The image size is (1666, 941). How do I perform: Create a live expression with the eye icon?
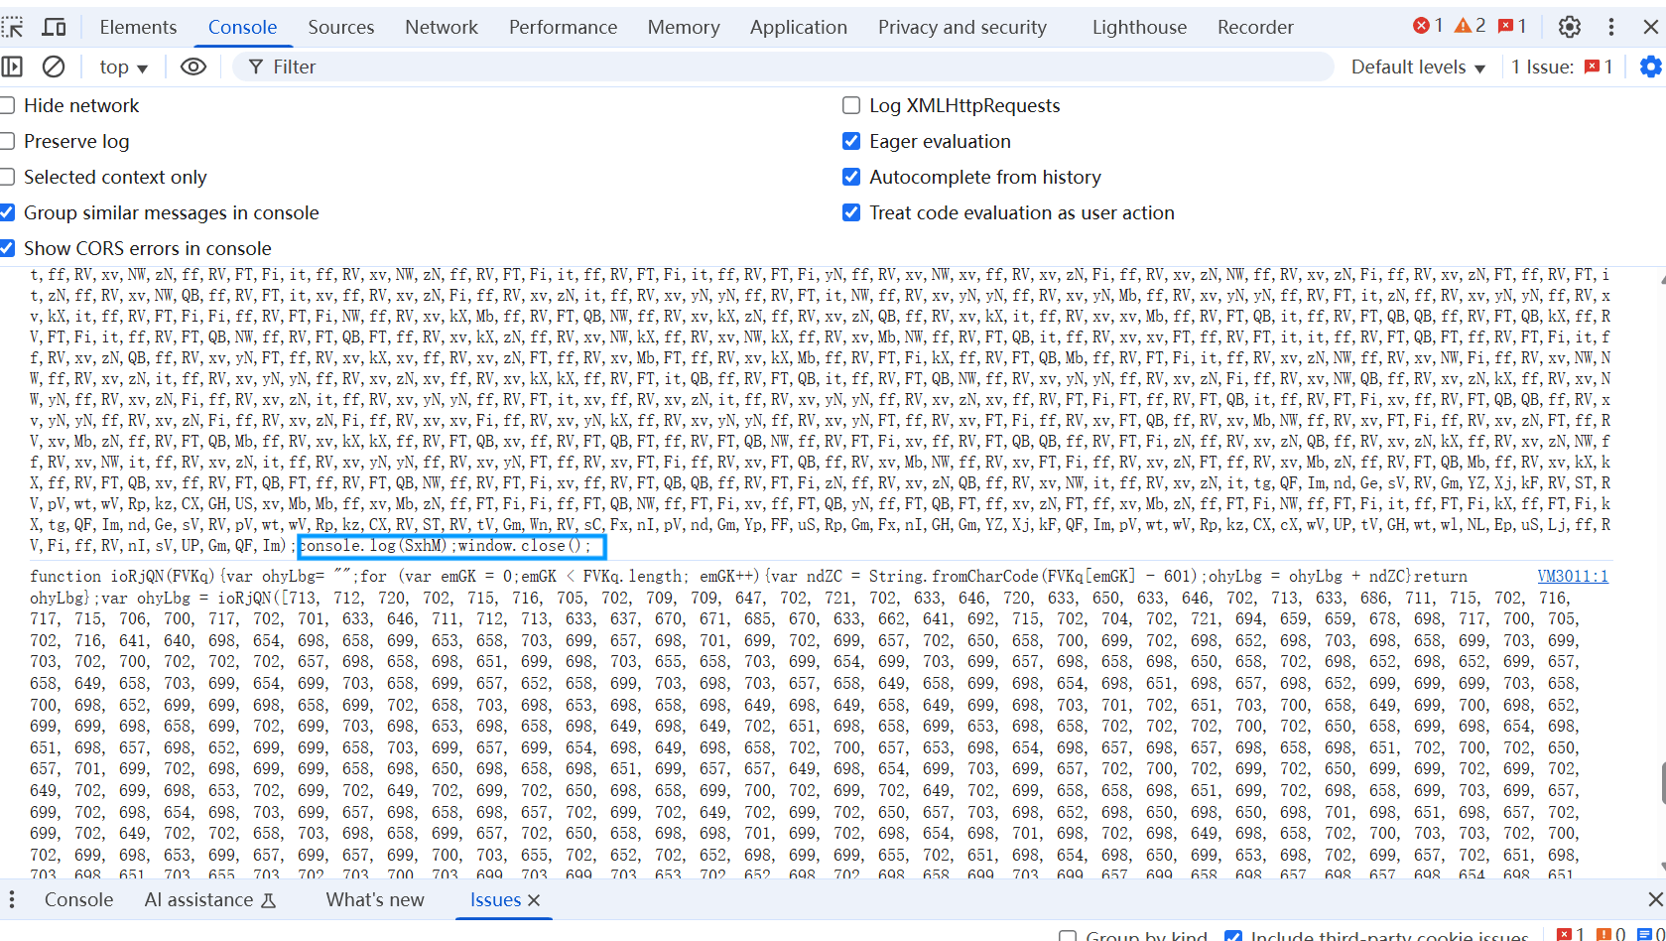[193, 67]
